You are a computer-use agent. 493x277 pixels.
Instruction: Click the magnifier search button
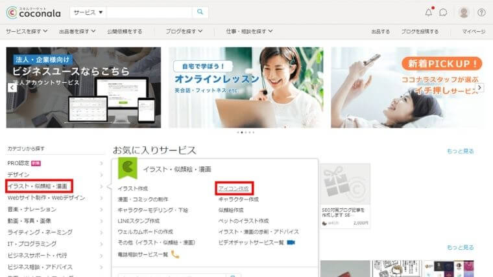point(200,12)
